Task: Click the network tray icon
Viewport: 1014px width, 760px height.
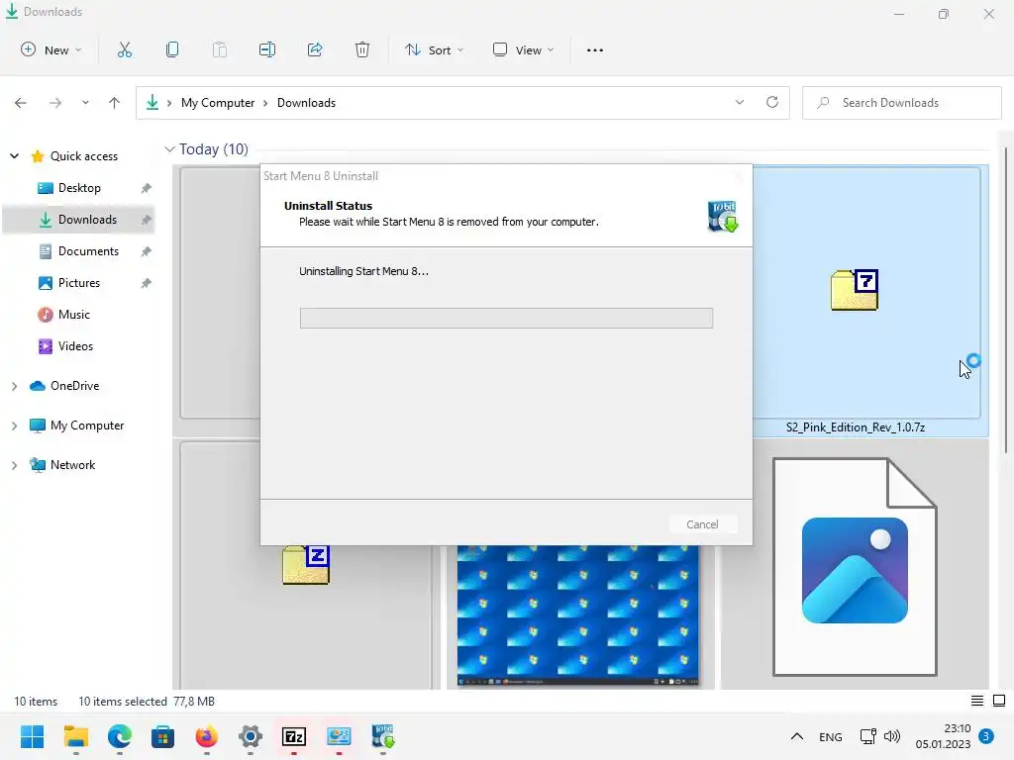Action: coord(867,736)
